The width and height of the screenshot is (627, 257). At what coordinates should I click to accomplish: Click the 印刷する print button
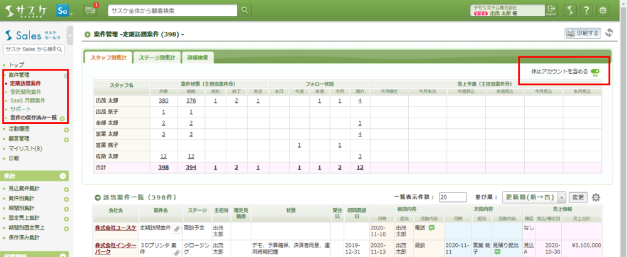click(x=582, y=33)
